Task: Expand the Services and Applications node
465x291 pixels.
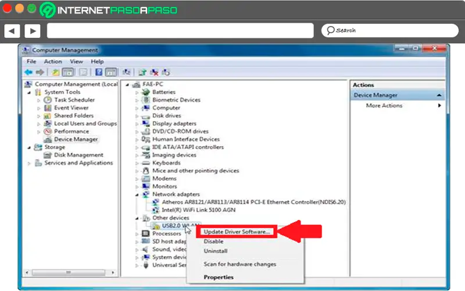Action: (x=29, y=163)
